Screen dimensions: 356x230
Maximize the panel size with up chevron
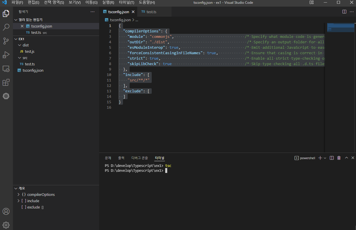[347, 158]
